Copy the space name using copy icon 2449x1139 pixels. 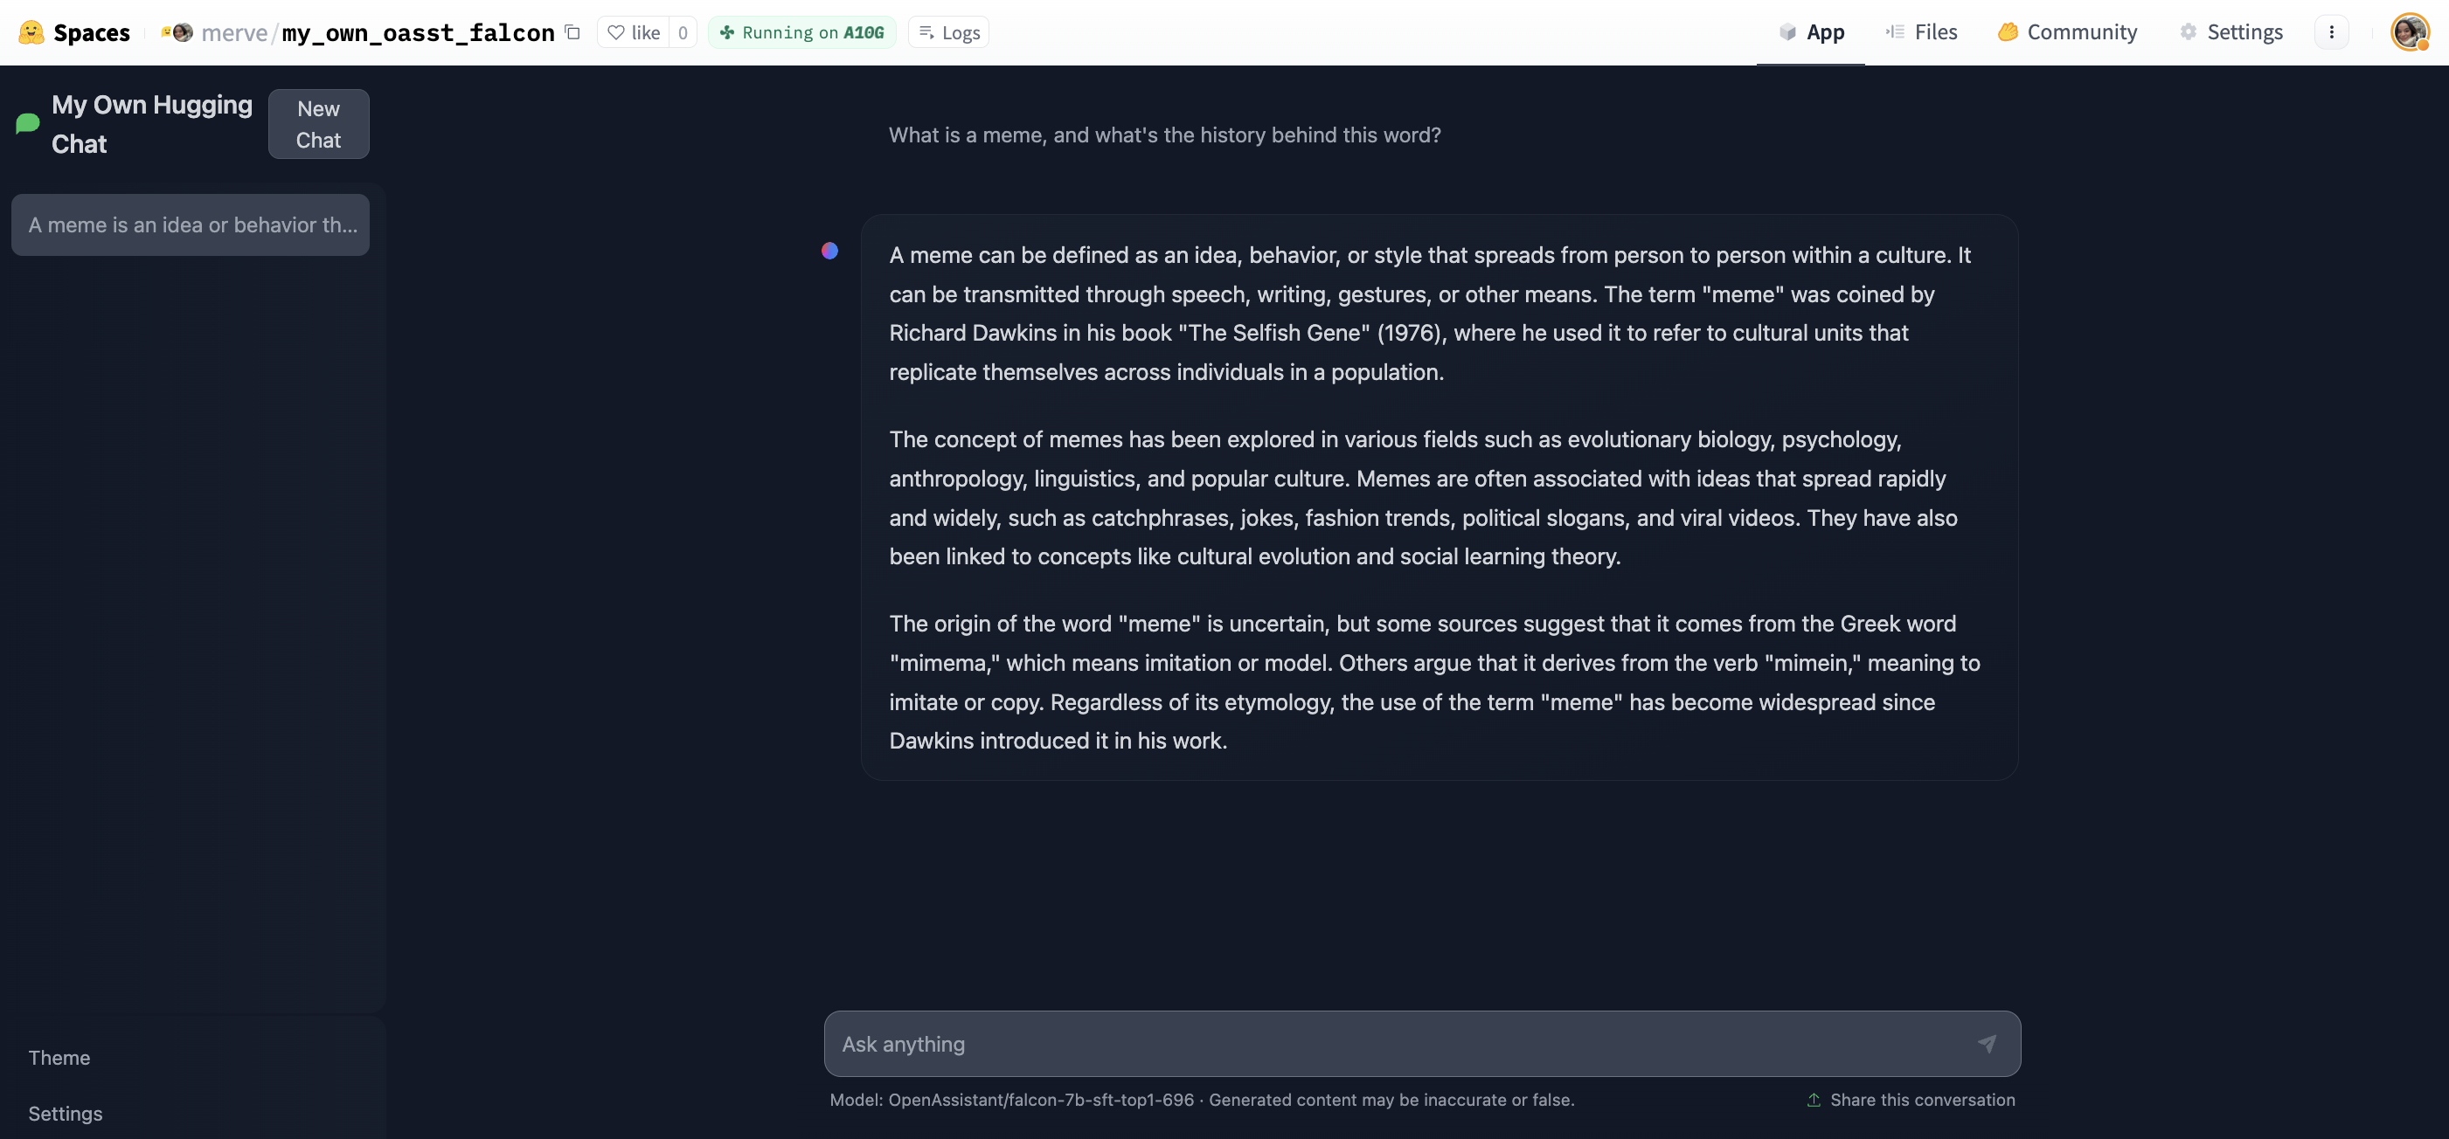[x=572, y=32]
